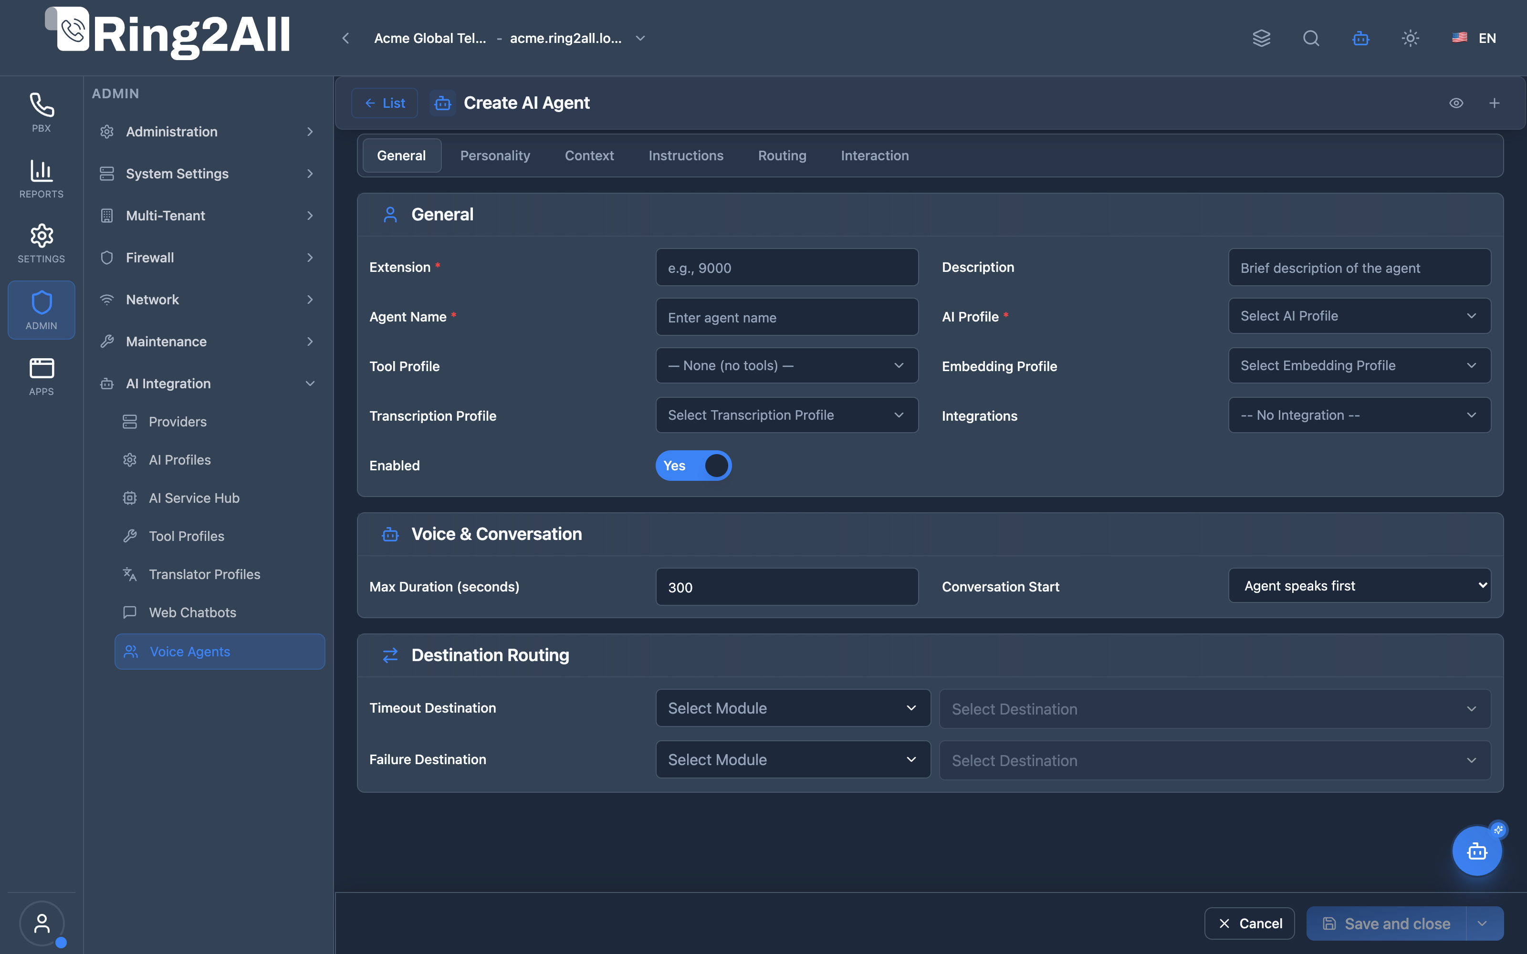The width and height of the screenshot is (1527, 954).
Task: Expand the Administration menu group
Action: [207, 132]
